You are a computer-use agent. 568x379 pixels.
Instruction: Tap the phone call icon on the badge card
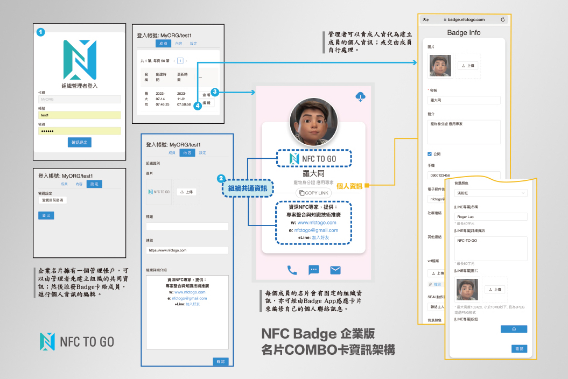[292, 270]
